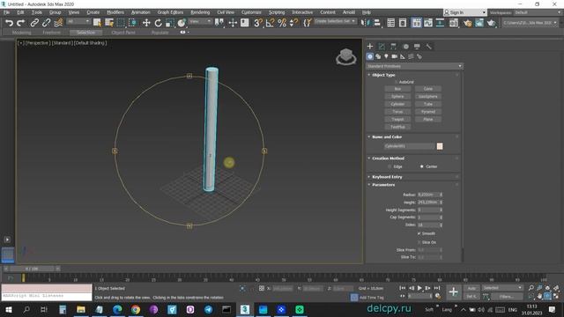Toggle the AutoGrid checkbox
Image resolution: width=564 pixels, height=317 pixels.
pos(397,82)
